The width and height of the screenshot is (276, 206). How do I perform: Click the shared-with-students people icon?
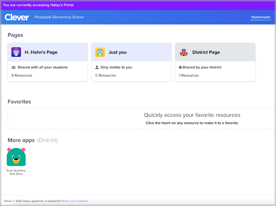pyautogui.click(x=13, y=68)
